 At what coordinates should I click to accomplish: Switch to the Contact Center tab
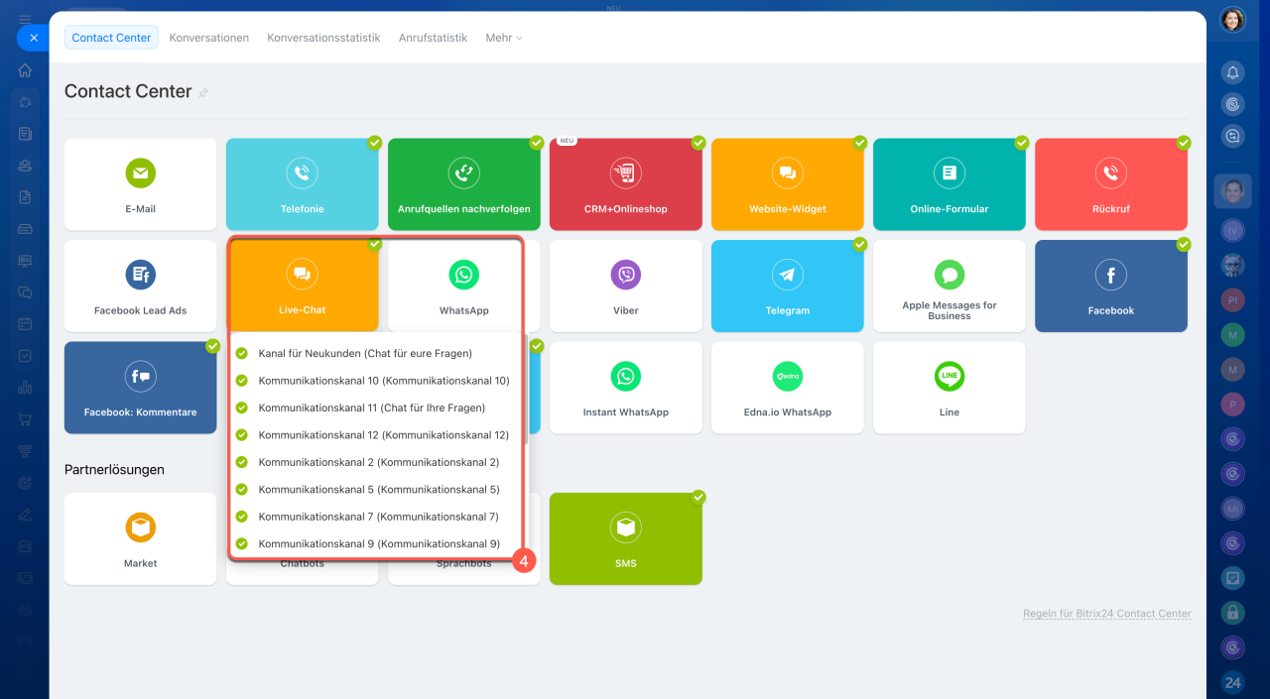(x=111, y=38)
